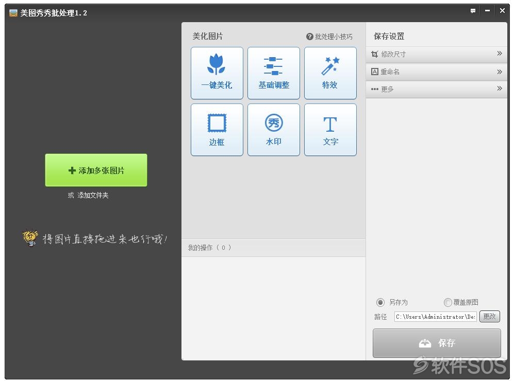
Task: Open the 一键美化 one-click beautify tool
Action: 217,73
